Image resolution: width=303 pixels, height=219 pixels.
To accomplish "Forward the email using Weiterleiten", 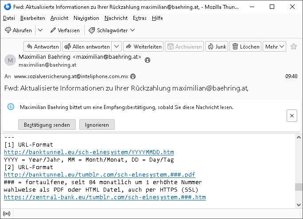I will click(143, 46).
